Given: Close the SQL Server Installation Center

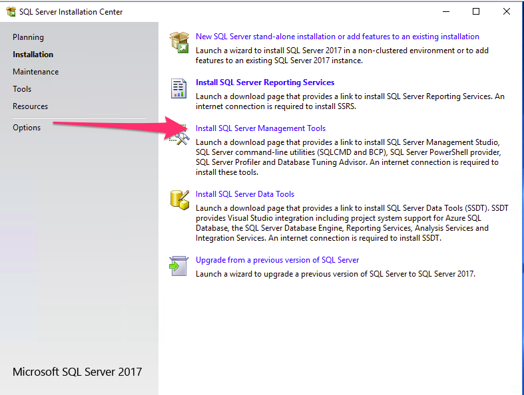Looking at the screenshot, I should (x=506, y=12).
